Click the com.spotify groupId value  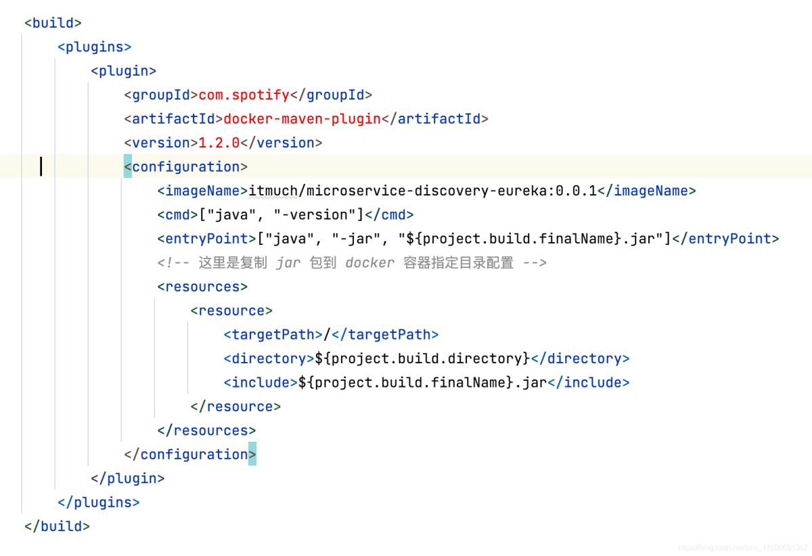(x=244, y=95)
